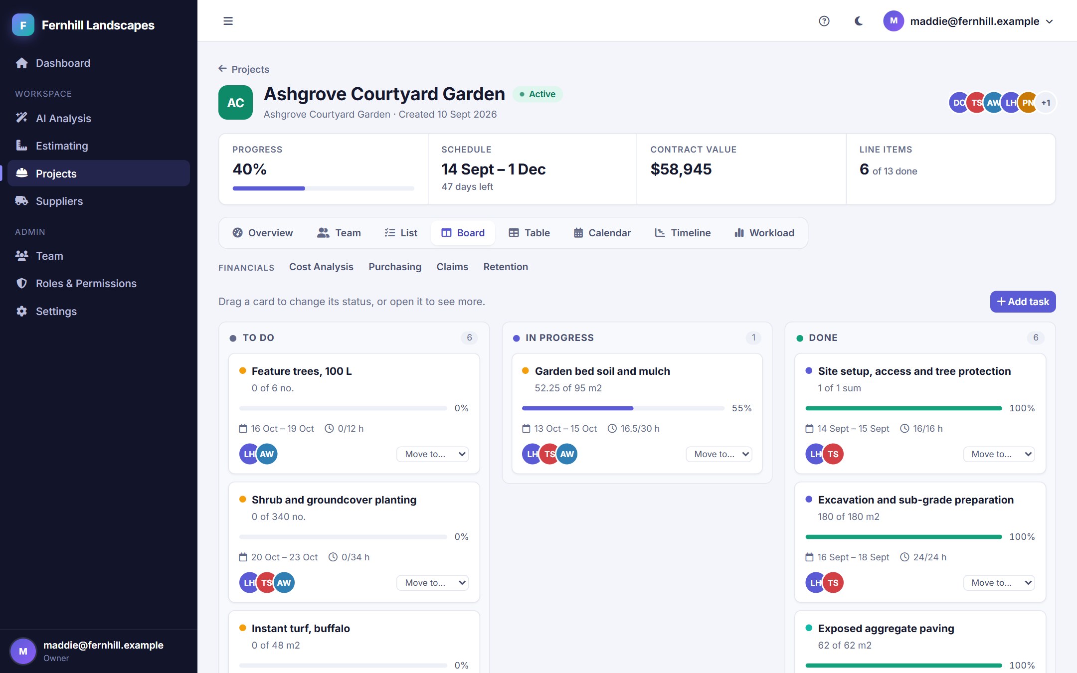Click the Fernhill Landscapes logo icon
The width and height of the screenshot is (1077, 673).
23,25
